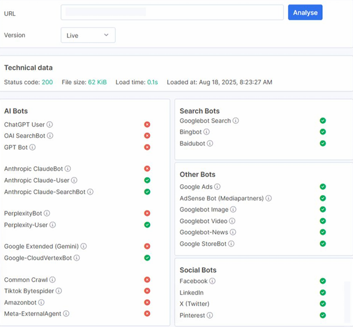
Task: Open the info icon next to OAI SearchBot
Action: pyautogui.click(x=50, y=136)
